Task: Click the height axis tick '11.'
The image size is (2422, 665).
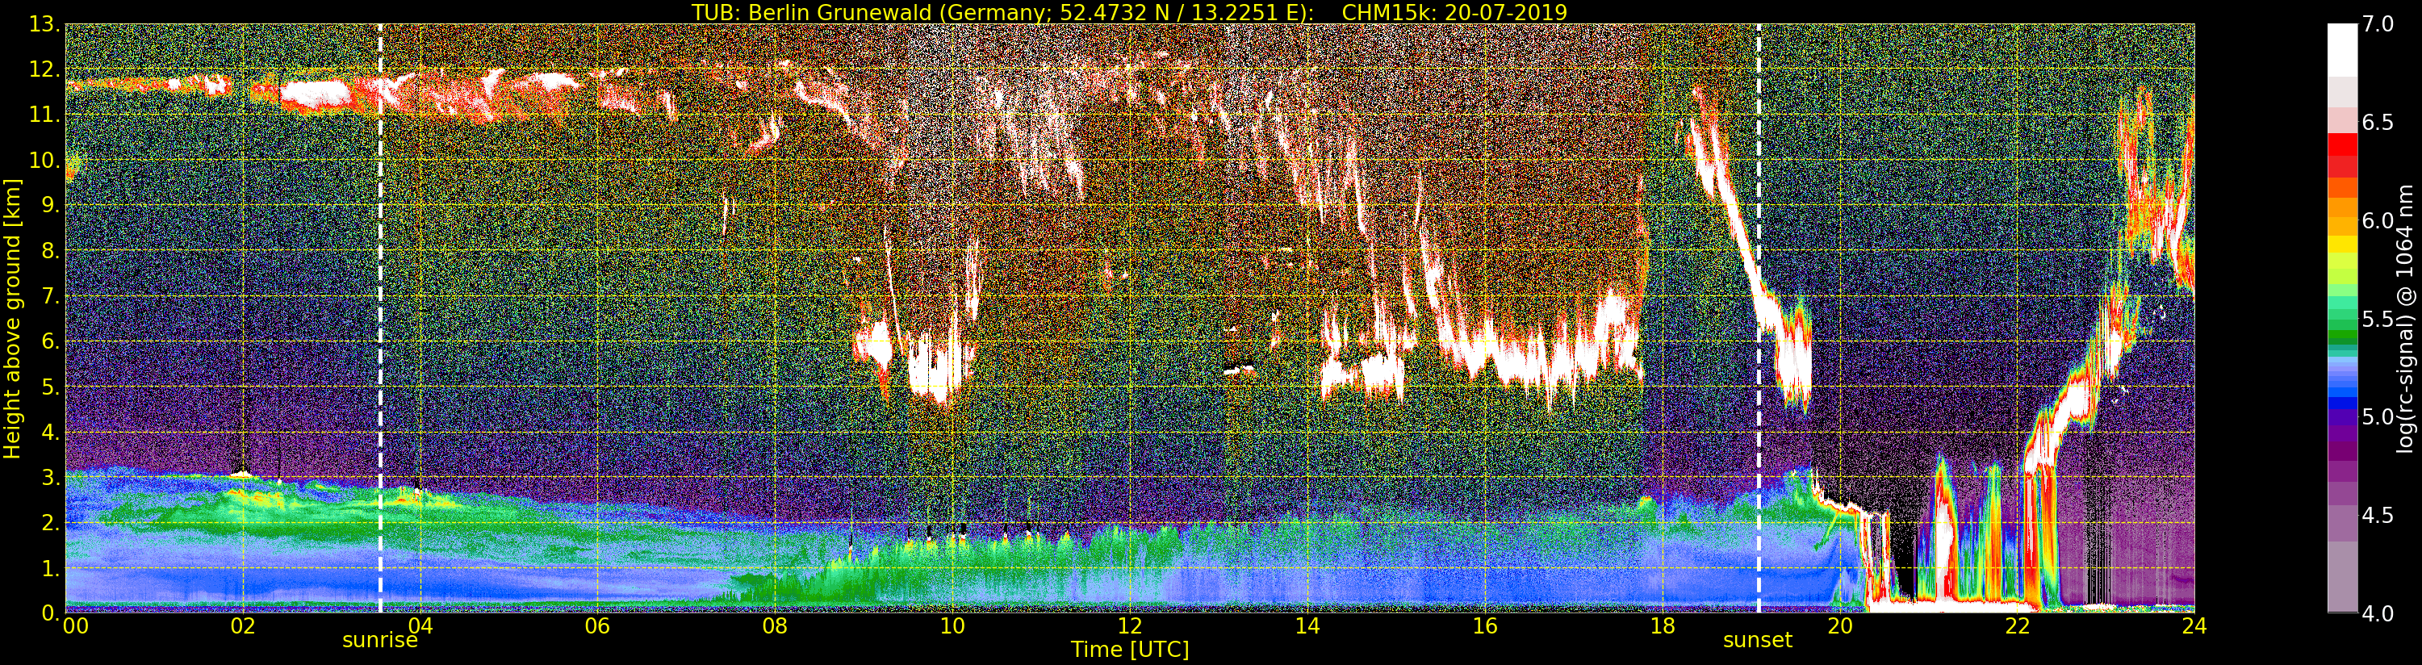Action: pos(44,115)
